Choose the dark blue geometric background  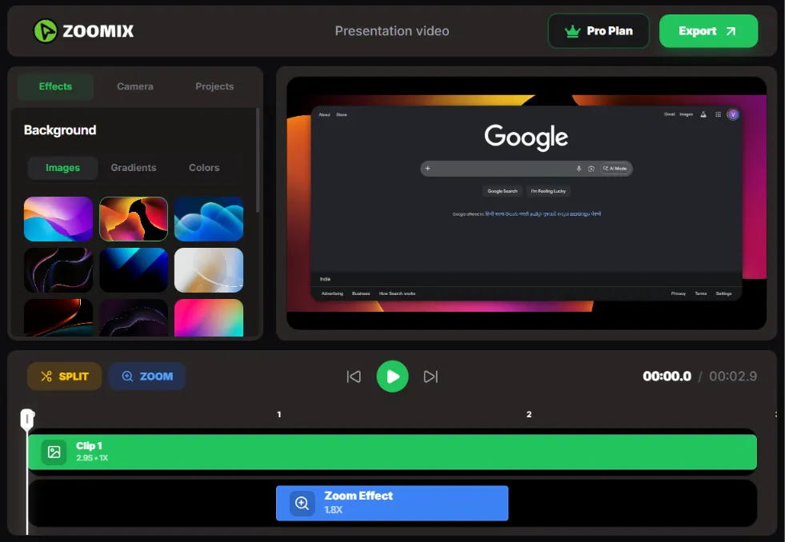click(x=134, y=270)
